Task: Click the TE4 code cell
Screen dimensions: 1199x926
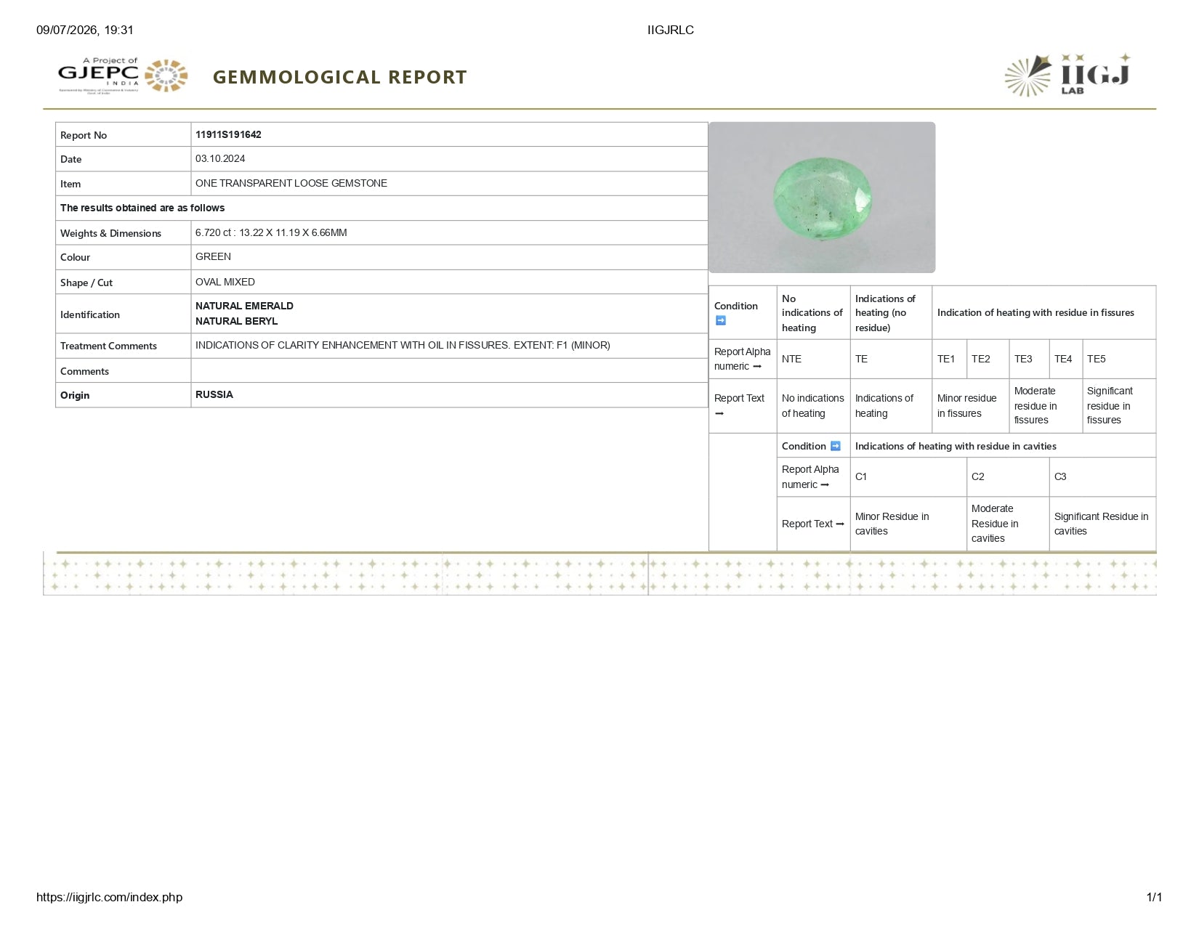Action: click(1065, 359)
